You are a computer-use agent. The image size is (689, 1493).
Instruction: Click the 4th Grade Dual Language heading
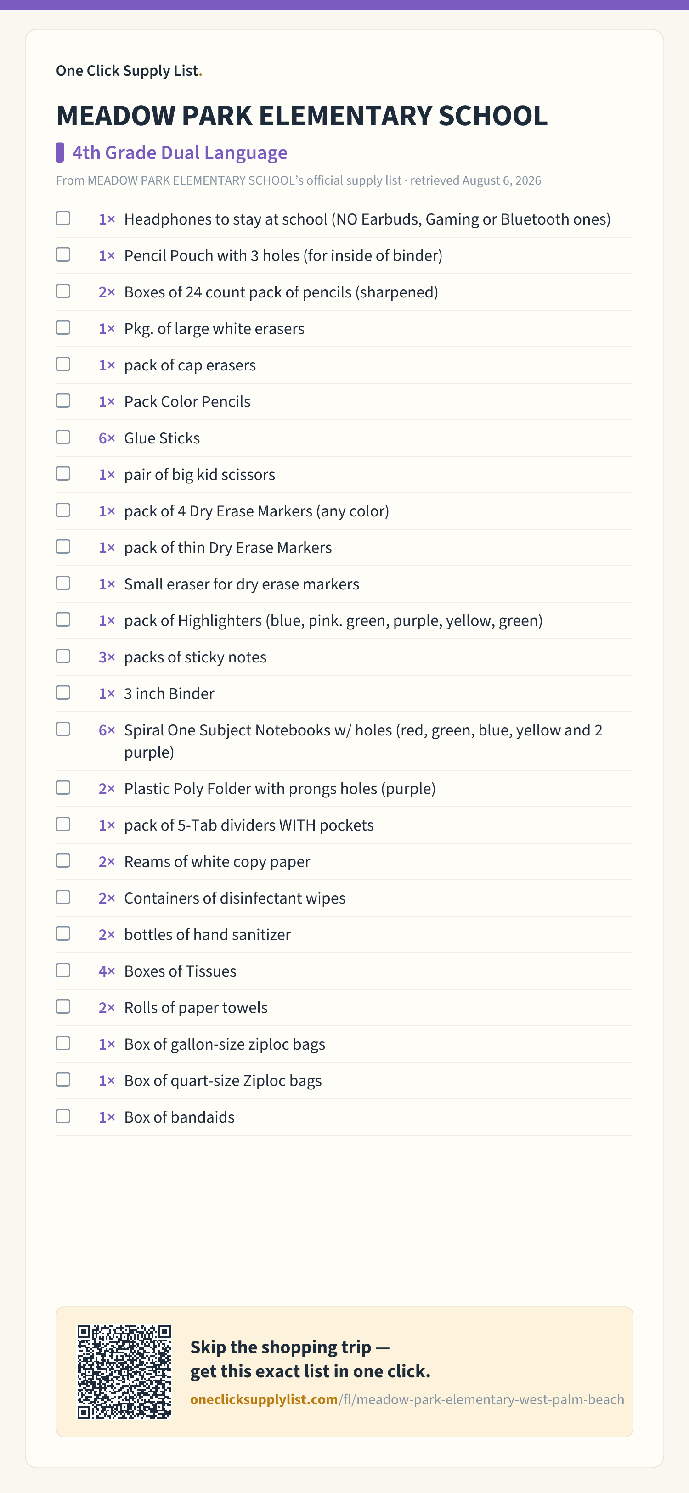(180, 152)
